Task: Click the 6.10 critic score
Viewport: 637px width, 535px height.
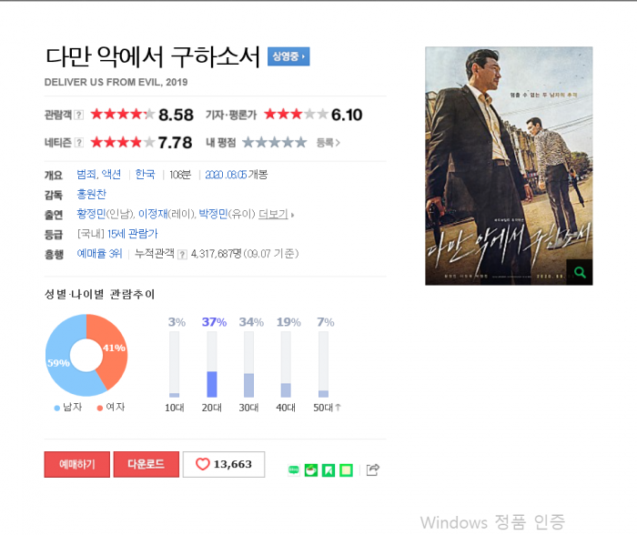Action: [347, 115]
